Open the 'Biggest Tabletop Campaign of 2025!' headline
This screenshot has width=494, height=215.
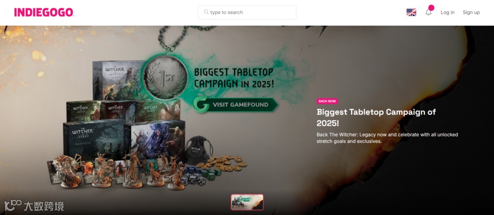click(376, 117)
